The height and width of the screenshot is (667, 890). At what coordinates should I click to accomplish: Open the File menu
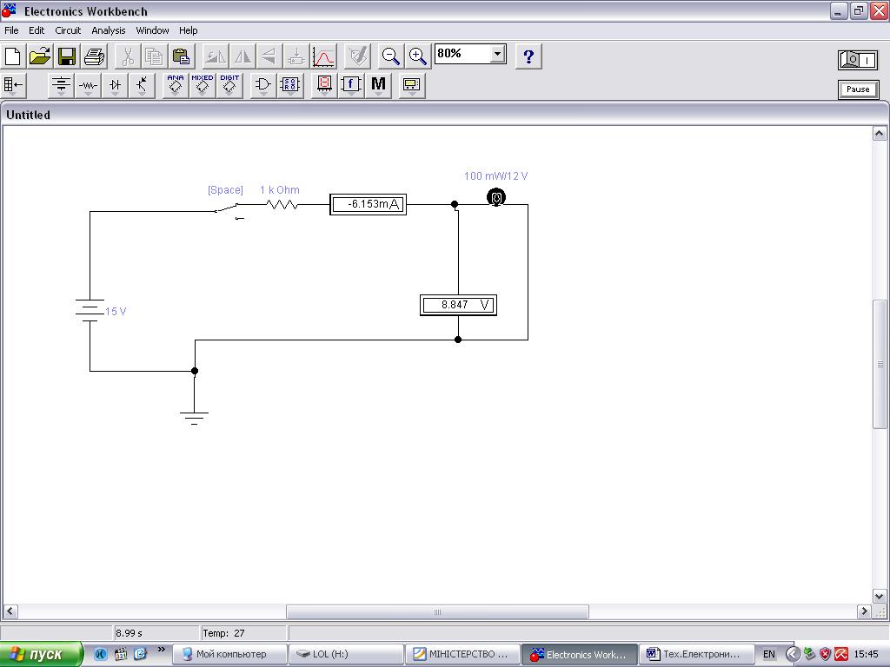[x=11, y=30]
